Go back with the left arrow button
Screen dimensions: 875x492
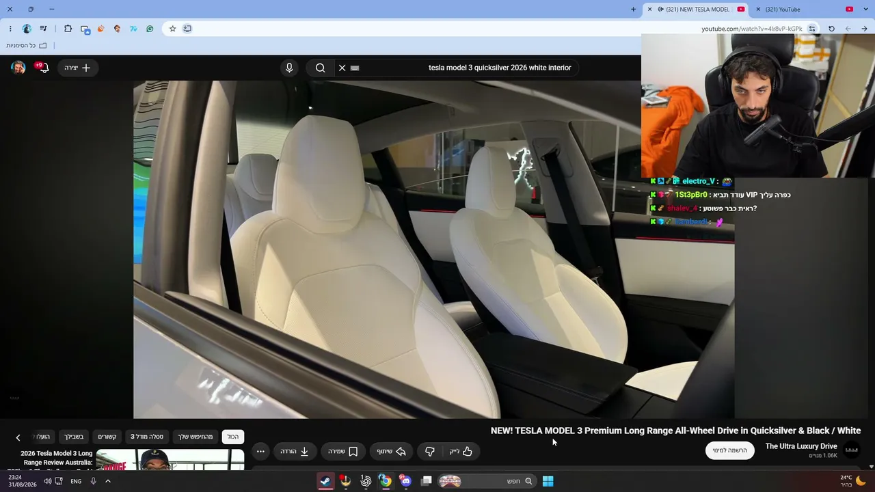coord(848,29)
